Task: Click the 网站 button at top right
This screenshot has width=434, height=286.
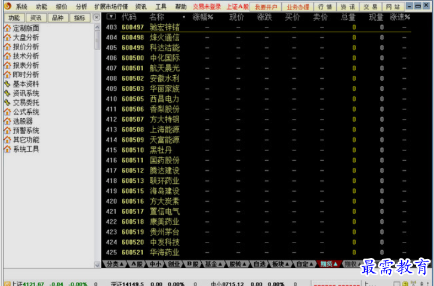Action: tap(393, 7)
